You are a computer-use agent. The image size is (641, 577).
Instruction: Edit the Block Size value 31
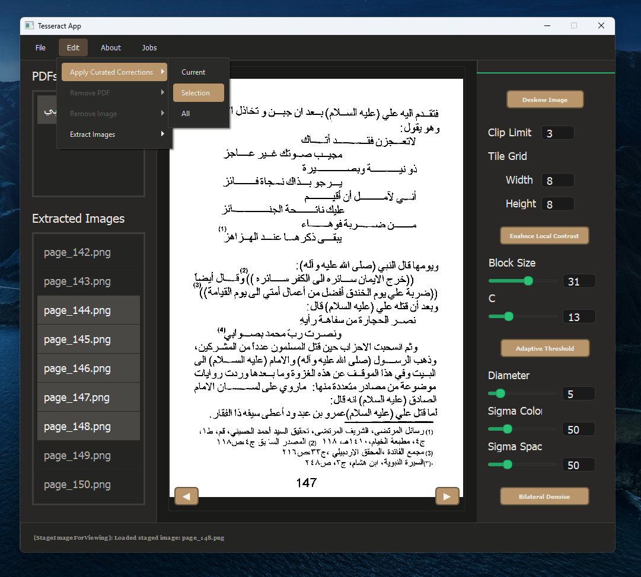(579, 281)
